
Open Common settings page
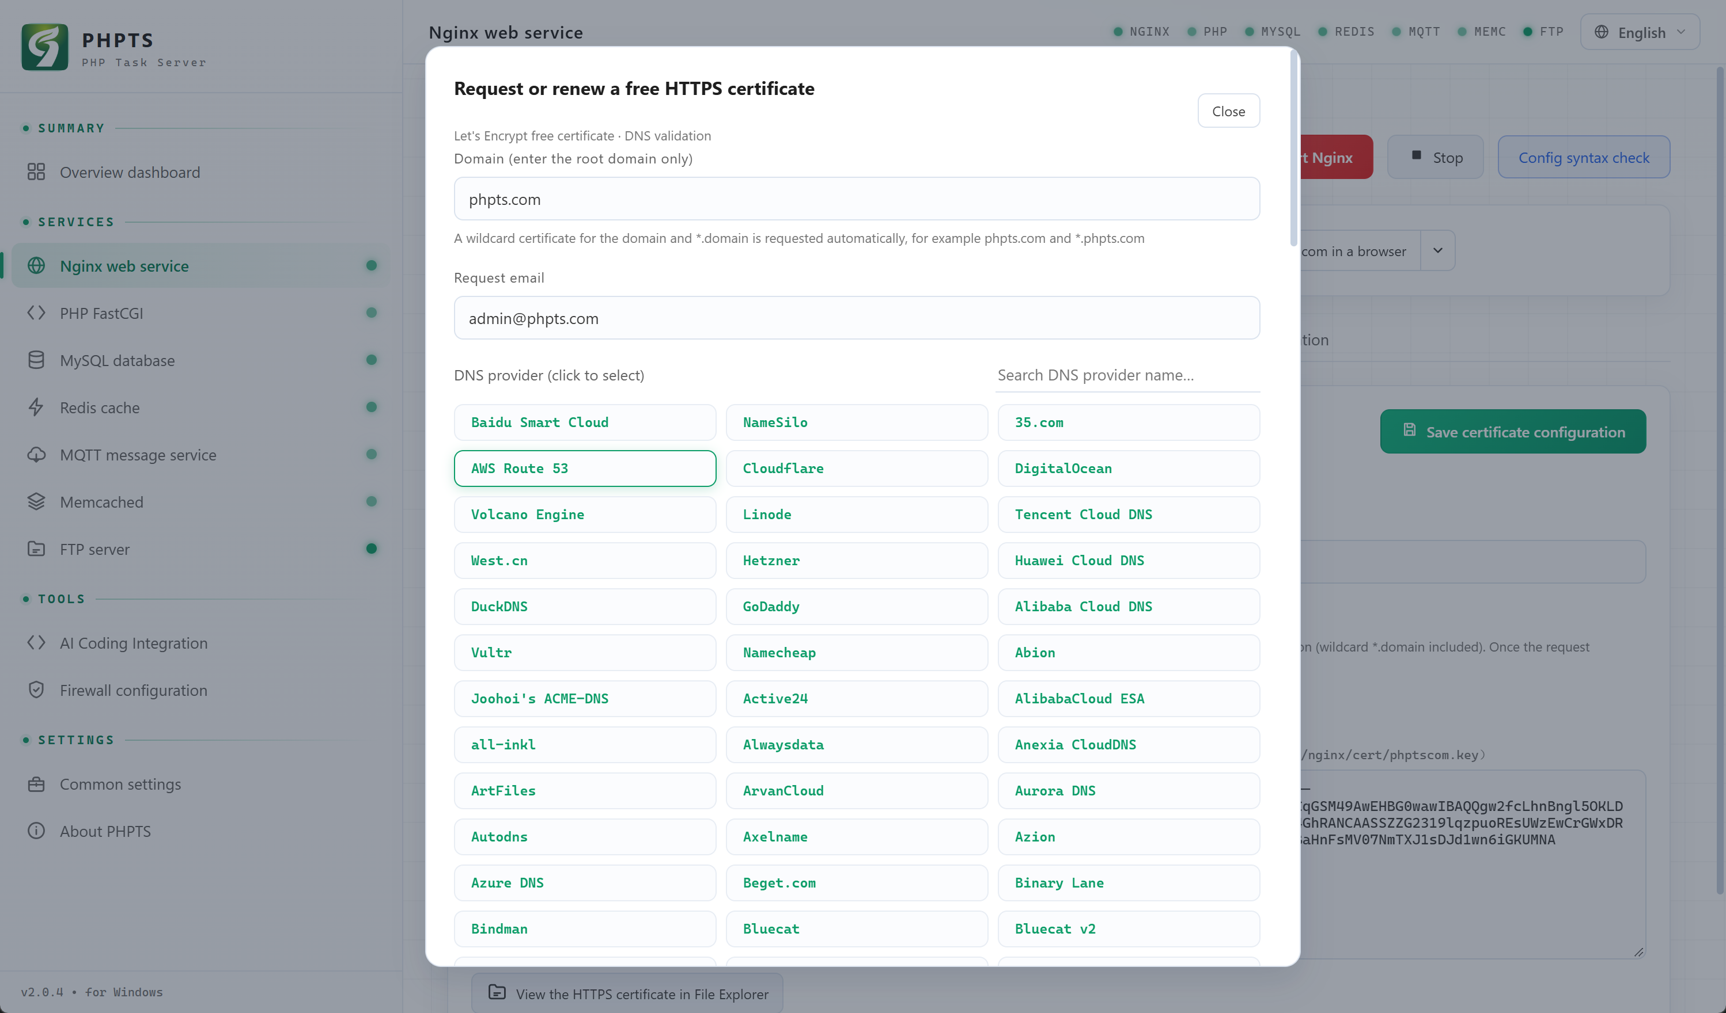[200, 784]
